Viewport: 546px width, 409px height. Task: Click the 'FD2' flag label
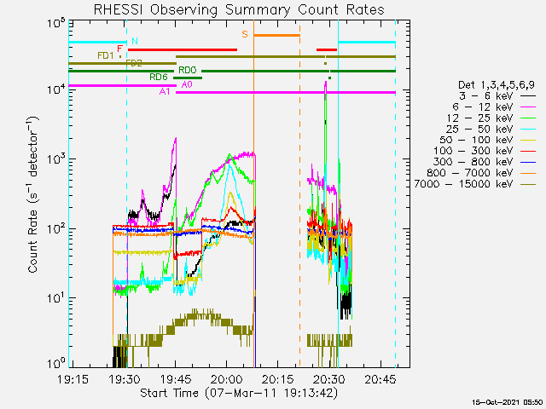tap(134, 63)
